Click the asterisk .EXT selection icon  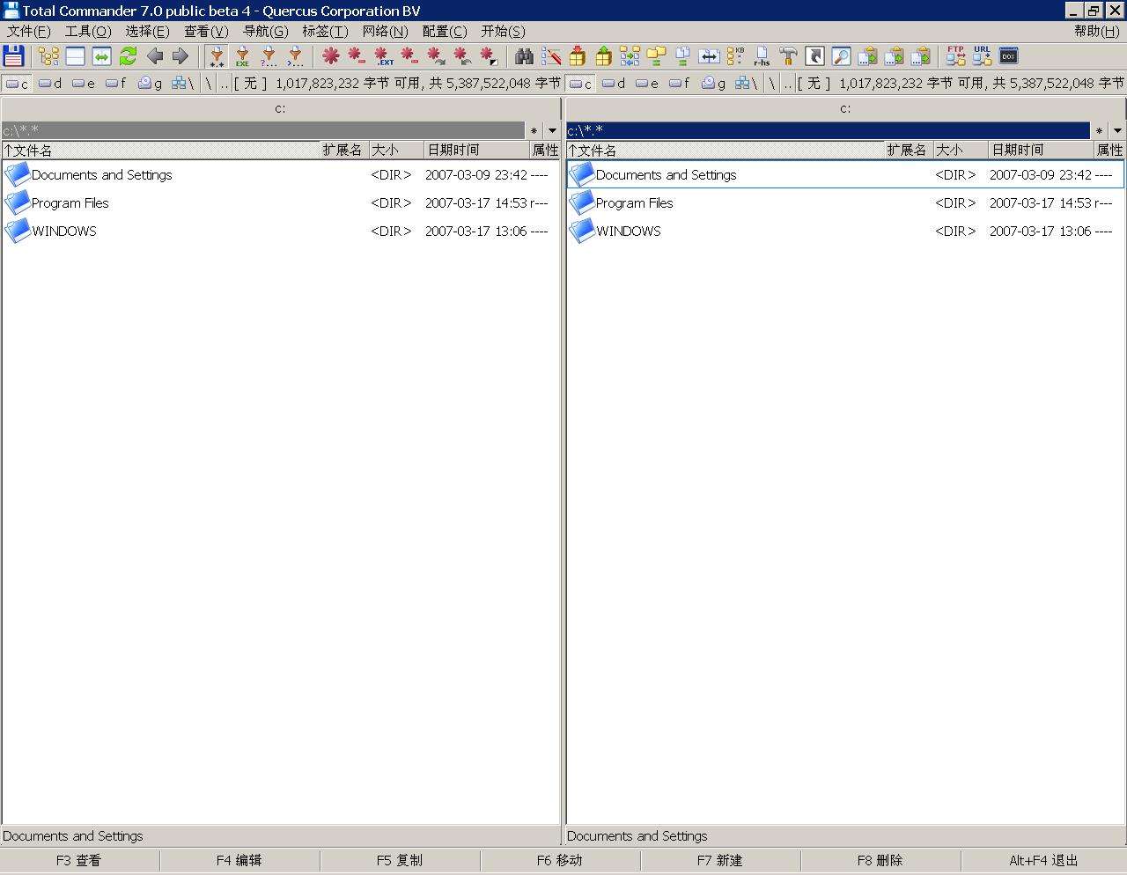tap(384, 56)
